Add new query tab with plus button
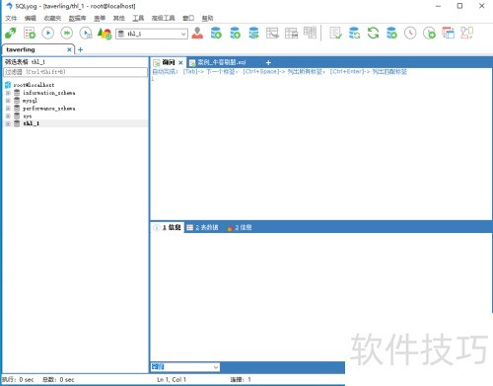Viewport: 493px width, 386px height. click(268, 62)
